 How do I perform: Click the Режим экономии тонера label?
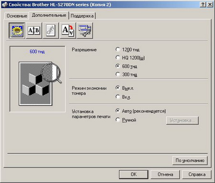89,91
